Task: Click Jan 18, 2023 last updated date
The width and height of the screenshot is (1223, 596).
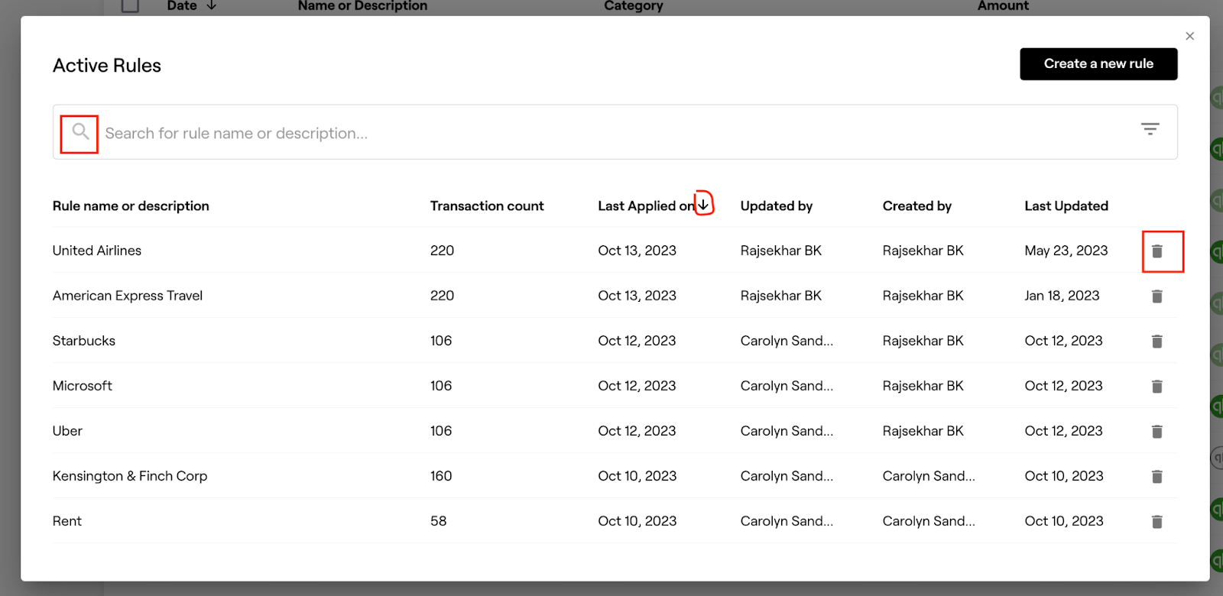Action: click(1062, 296)
